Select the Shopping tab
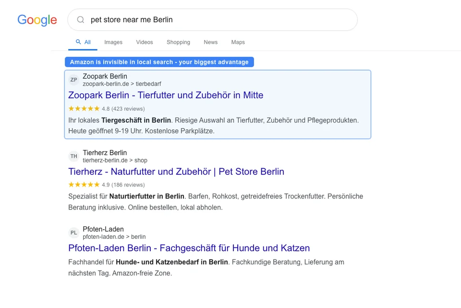The image size is (461, 308). click(178, 42)
